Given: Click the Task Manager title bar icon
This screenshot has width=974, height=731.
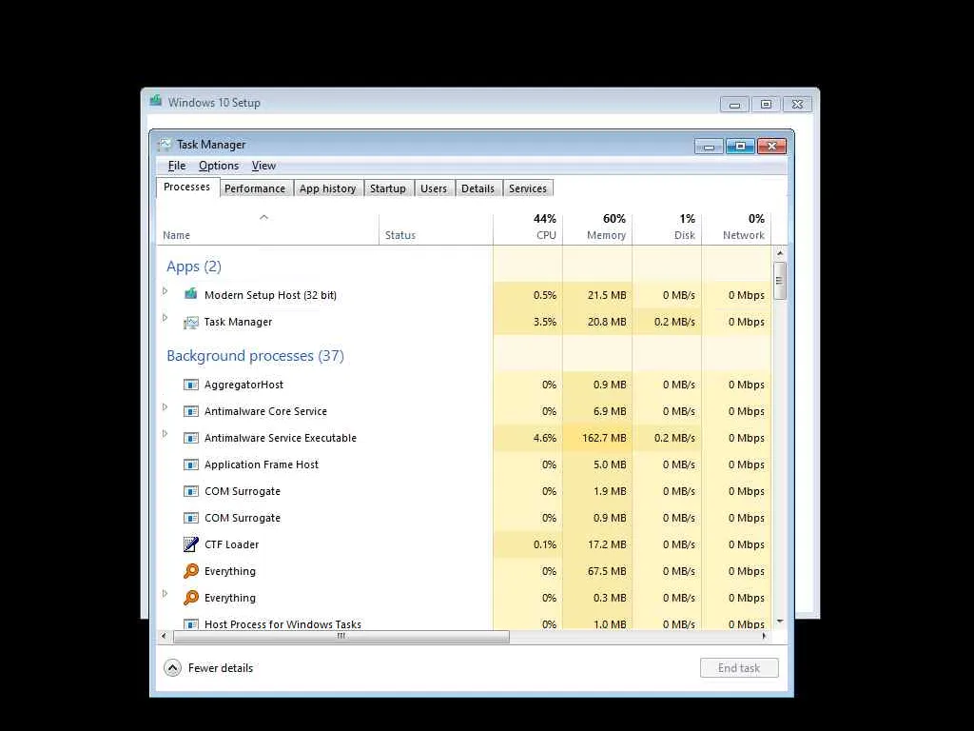Looking at the screenshot, I should [165, 145].
